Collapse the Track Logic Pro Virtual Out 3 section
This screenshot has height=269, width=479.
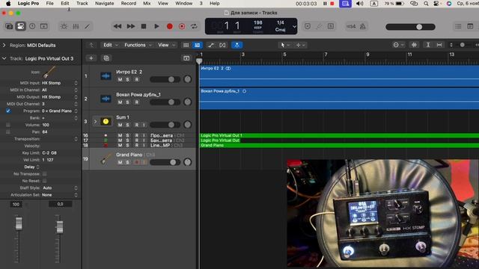(x=4, y=58)
